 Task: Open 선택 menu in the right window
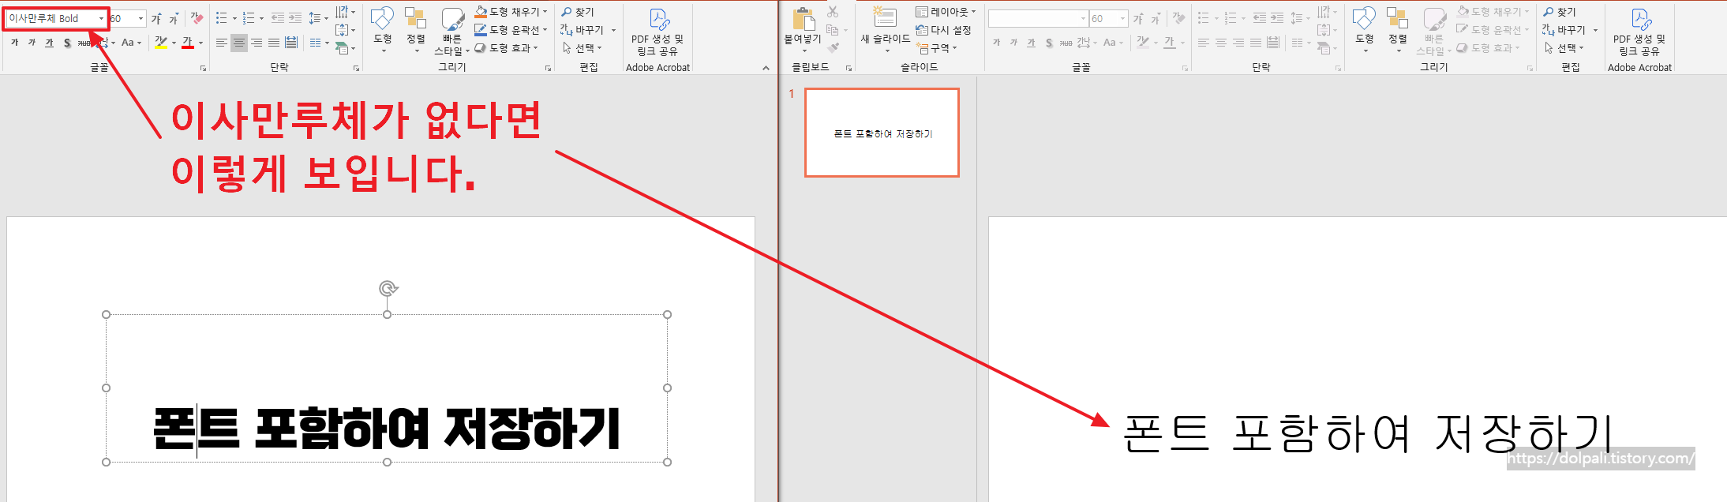point(1564,48)
